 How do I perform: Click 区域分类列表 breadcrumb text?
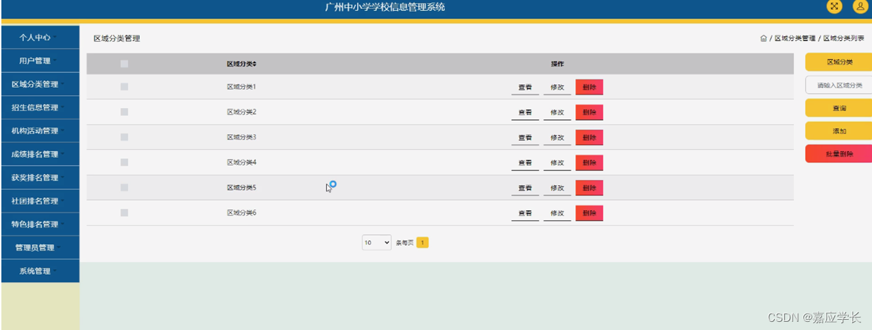pos(845,38)
